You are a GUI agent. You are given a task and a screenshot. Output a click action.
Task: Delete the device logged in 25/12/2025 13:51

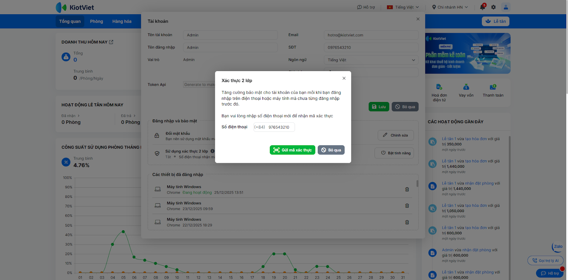click(x=407, y=189)
